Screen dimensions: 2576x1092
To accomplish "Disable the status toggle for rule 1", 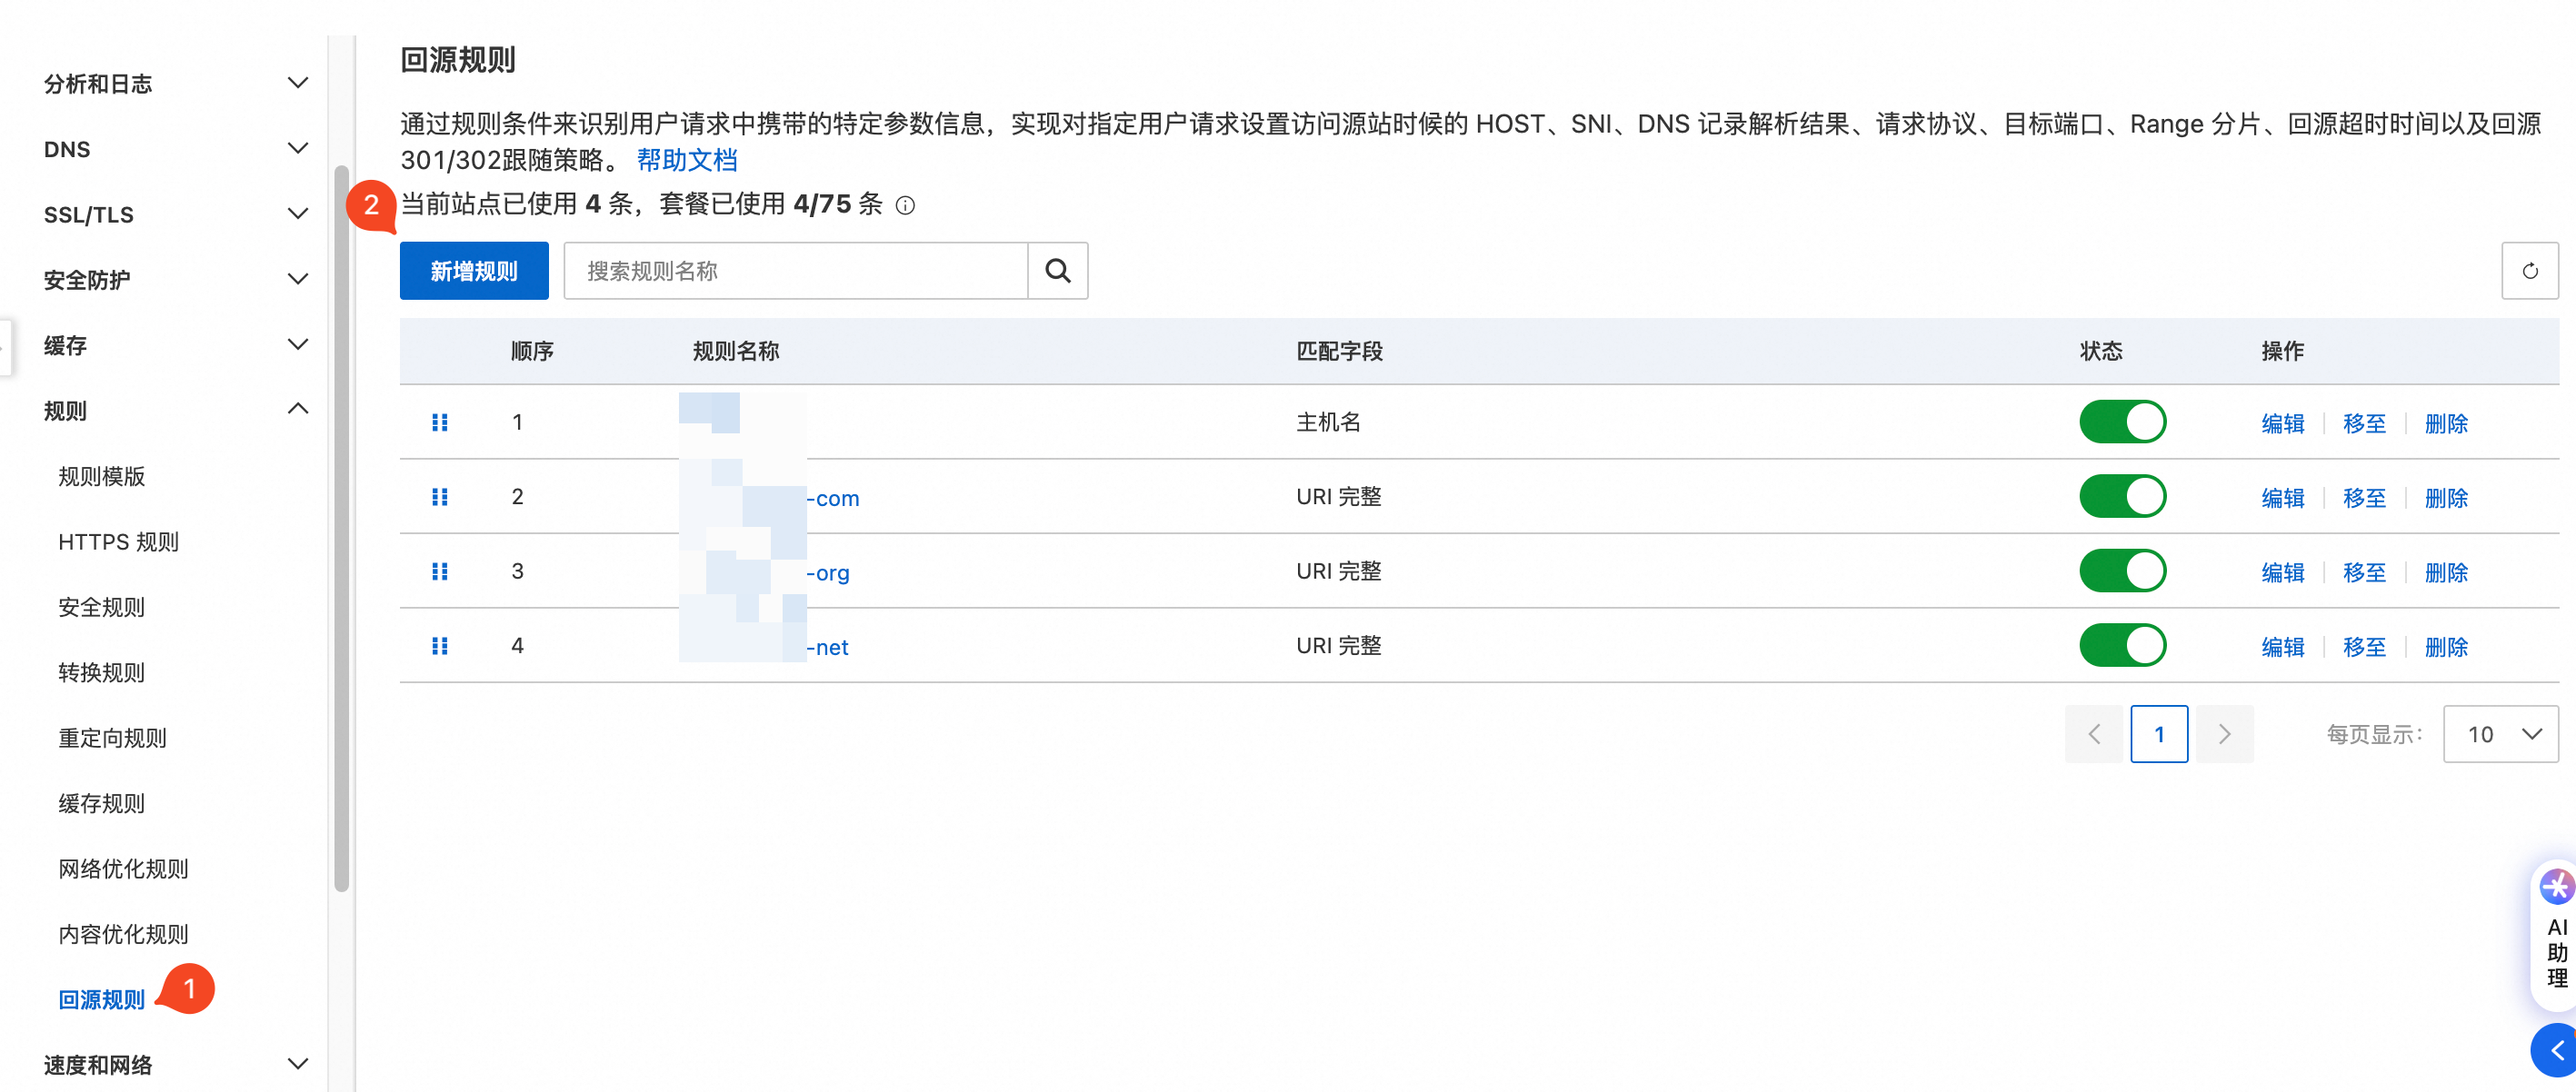I will click(x=2122, y=422).
